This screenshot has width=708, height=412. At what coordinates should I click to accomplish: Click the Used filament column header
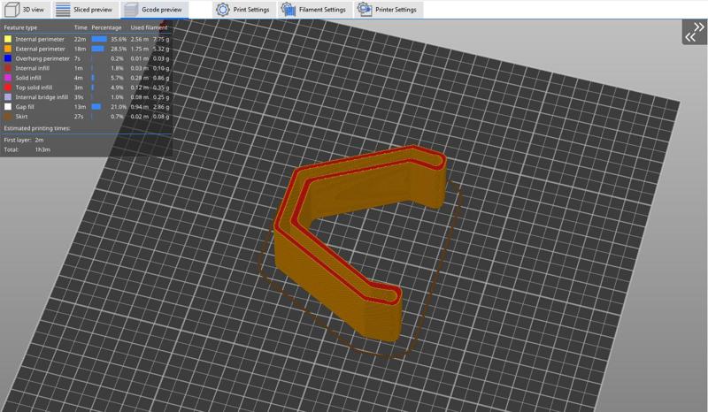coord(149,27)
